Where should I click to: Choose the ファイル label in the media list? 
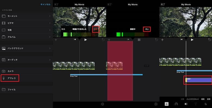[11, 90]
